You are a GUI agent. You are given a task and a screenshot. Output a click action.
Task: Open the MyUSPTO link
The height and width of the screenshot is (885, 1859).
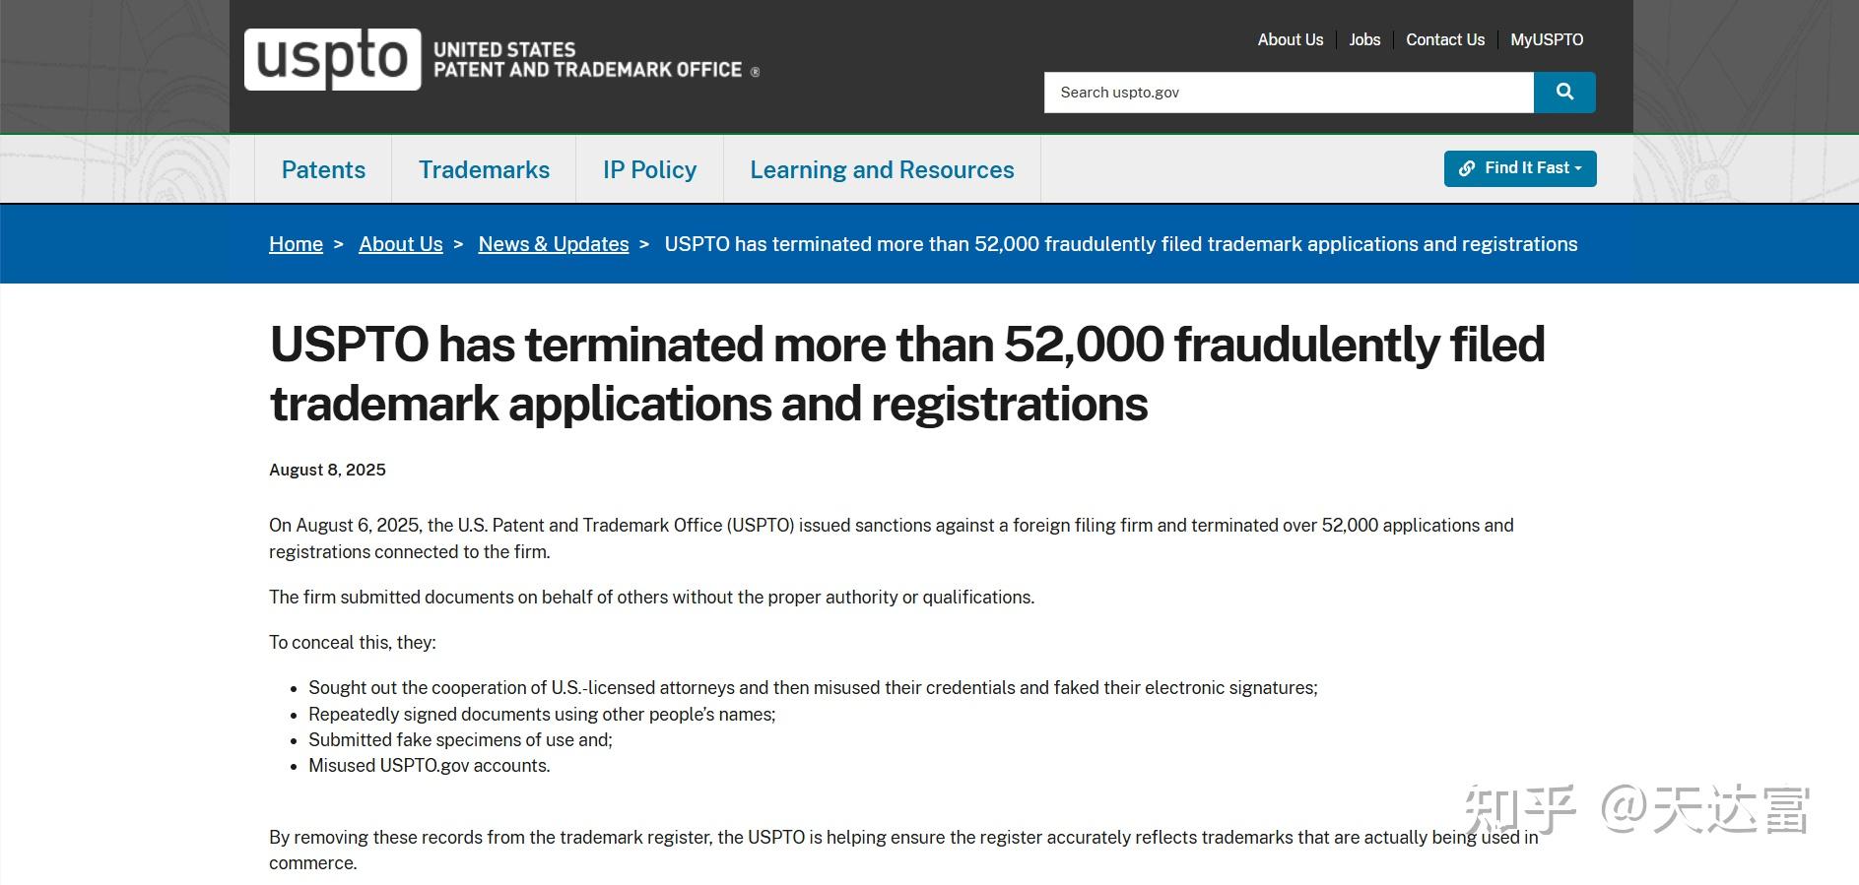coord(1547,39)
